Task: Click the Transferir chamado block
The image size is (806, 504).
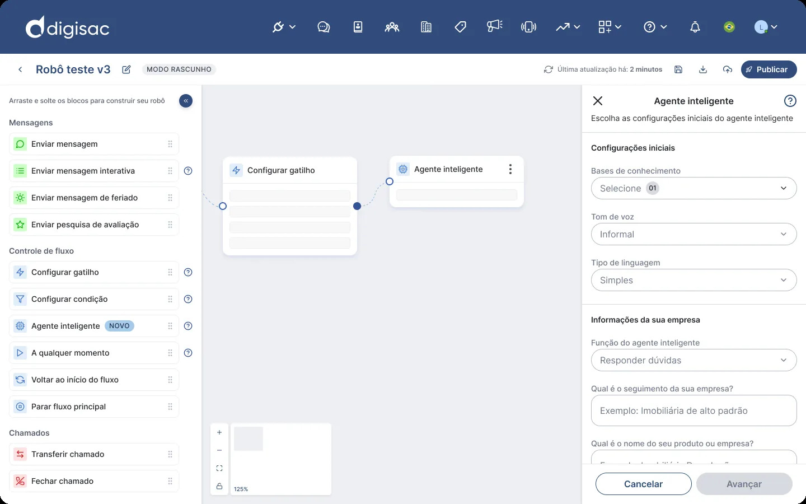Action: pyautogui.click(x=94, y=454)
